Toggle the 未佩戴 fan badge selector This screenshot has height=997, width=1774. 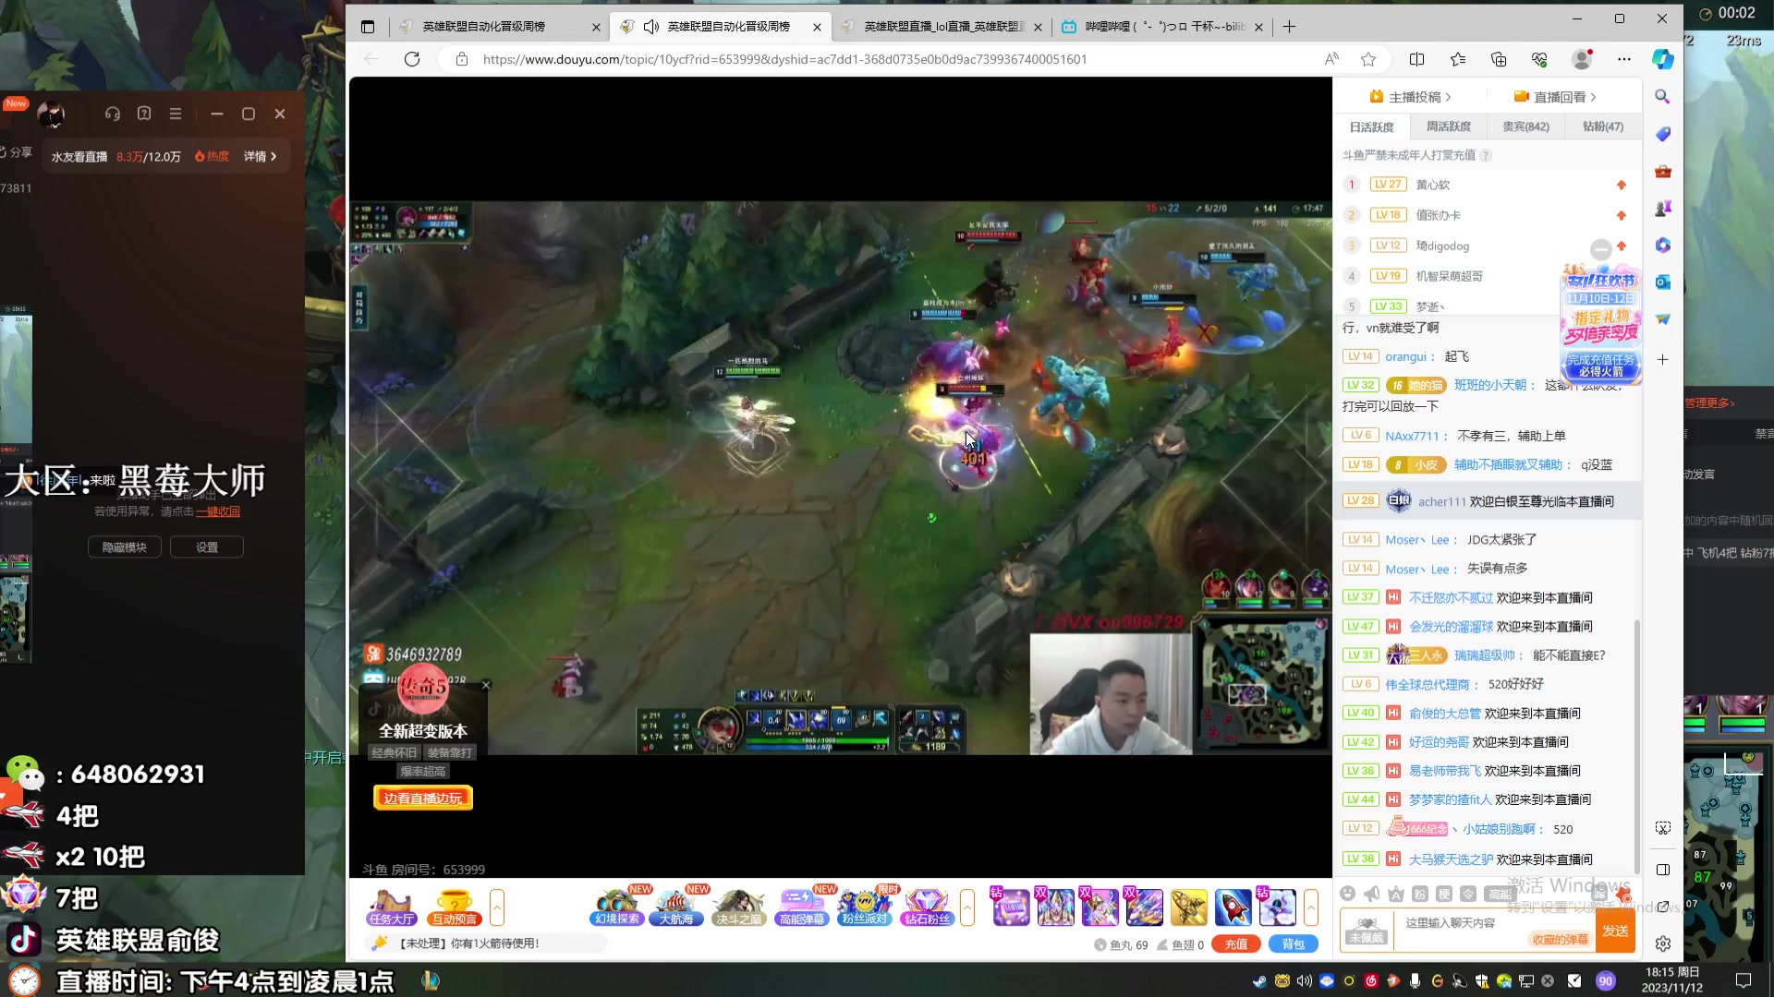click(x=1367, y=930)
